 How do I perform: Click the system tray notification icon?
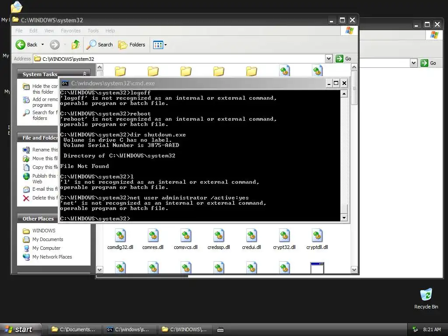pos(415,329)
